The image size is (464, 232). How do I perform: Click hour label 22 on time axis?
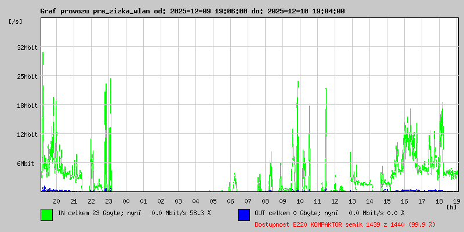click(x=92, y=201)
